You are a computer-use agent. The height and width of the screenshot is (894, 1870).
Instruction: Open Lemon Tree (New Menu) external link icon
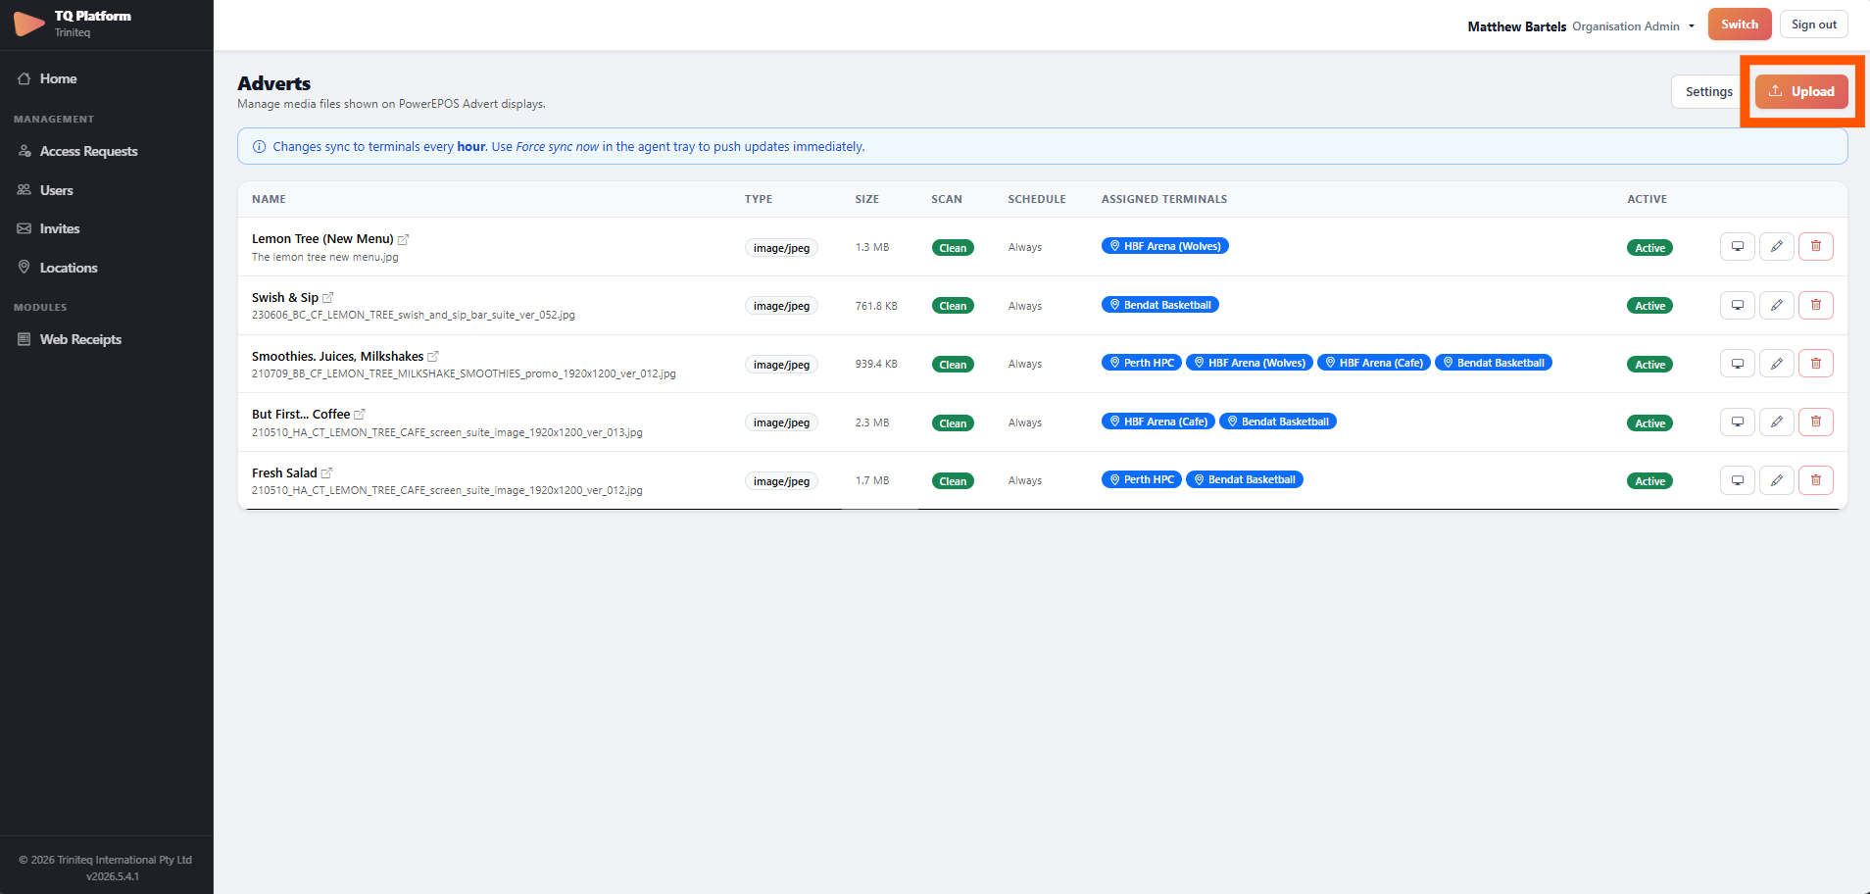(403, 239)
